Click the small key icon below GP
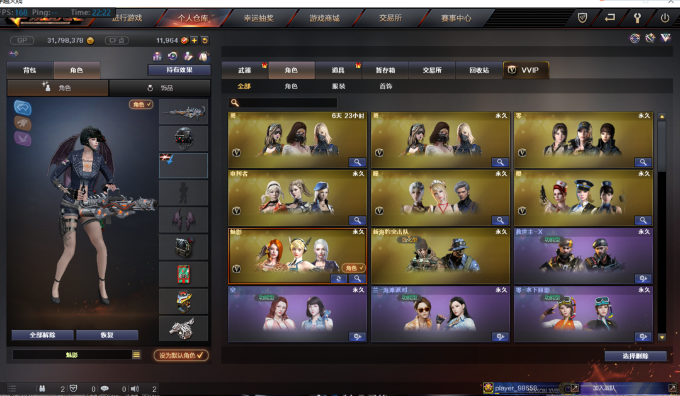The height and width of the screenshot is (396, 680). tap(13, 54)
